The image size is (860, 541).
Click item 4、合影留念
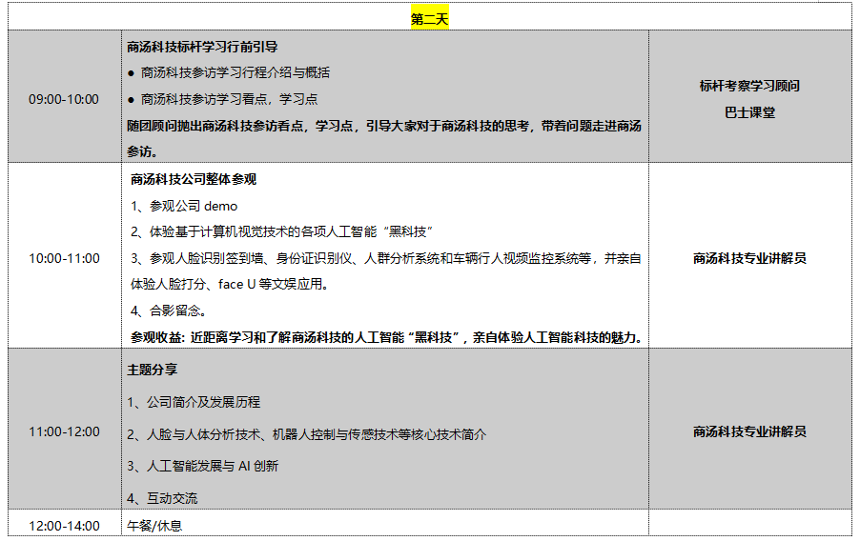pyautogui.click(x=169, y=311)
